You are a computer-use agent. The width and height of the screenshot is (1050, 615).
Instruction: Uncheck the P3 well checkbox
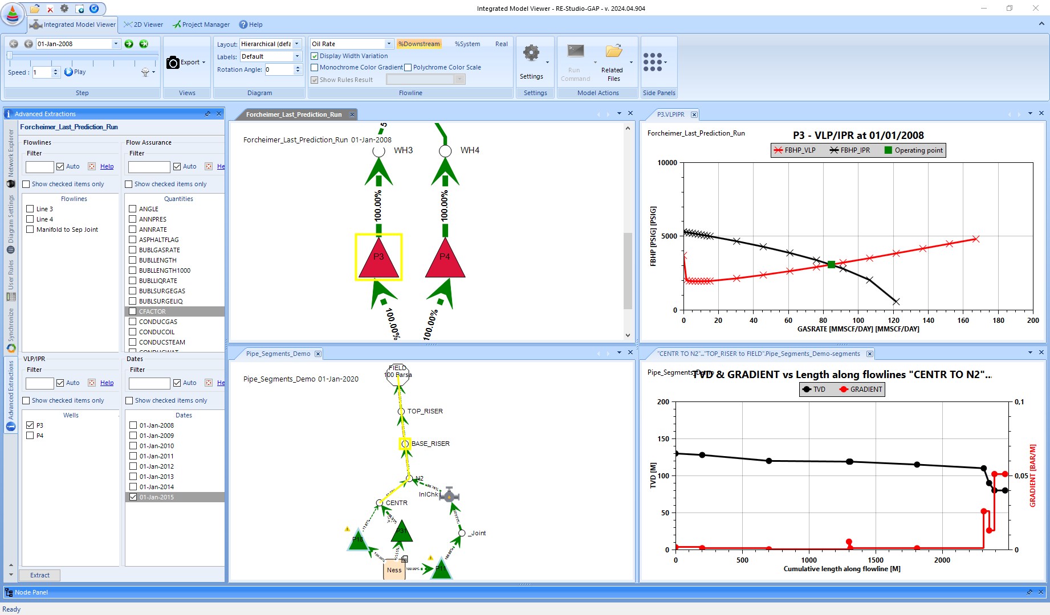[30, 425]
